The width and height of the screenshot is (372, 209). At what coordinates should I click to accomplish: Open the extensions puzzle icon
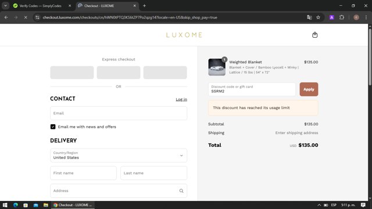[x=342, y=17]
